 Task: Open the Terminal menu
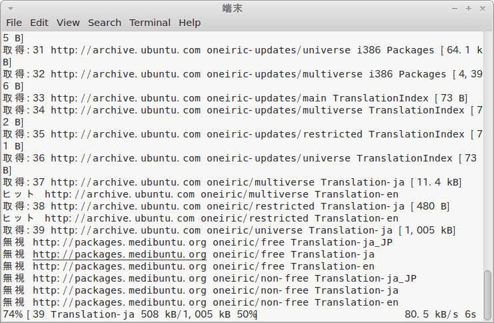pos(149,23)
